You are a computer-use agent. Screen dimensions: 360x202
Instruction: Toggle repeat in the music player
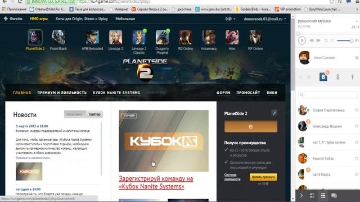point(326,40)
